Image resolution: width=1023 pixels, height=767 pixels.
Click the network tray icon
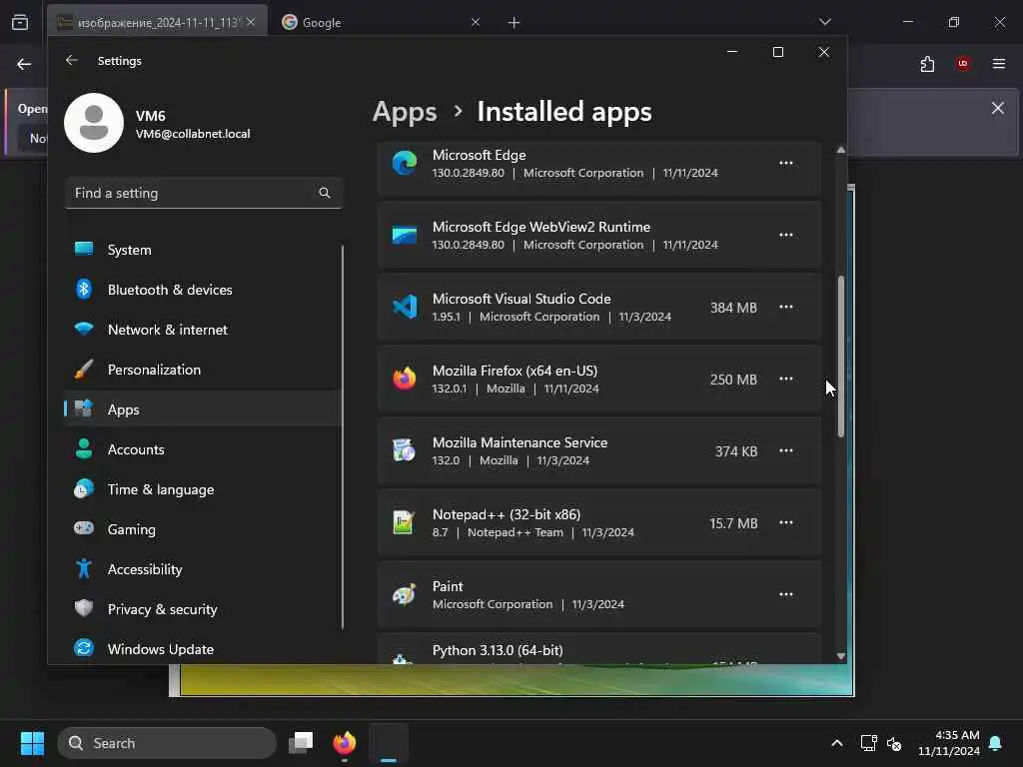pos(868,743)
